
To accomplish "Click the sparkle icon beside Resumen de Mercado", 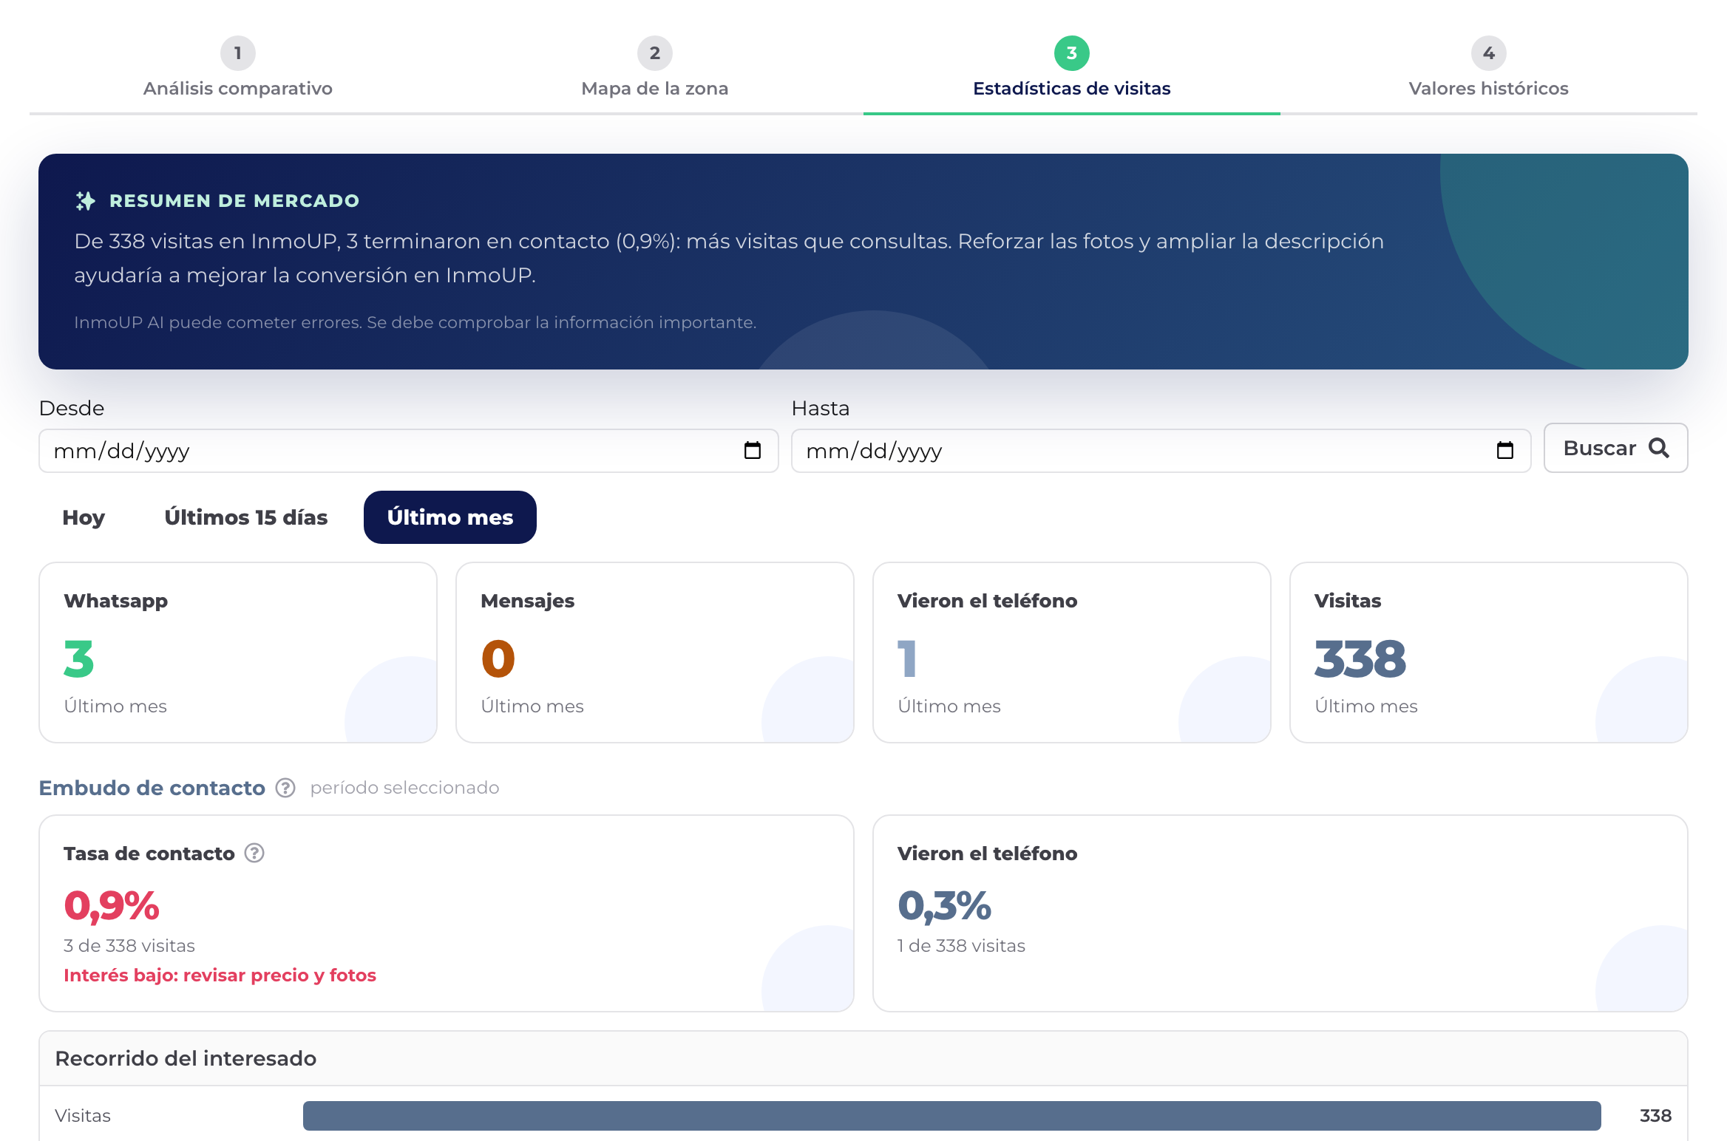I will pyautogui.click(x=86, y=200).
